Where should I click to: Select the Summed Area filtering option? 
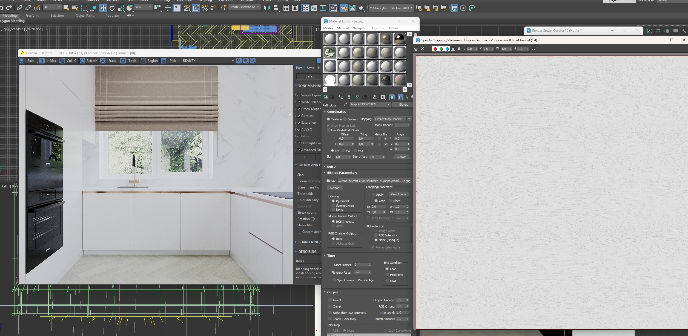pos(333,205)
